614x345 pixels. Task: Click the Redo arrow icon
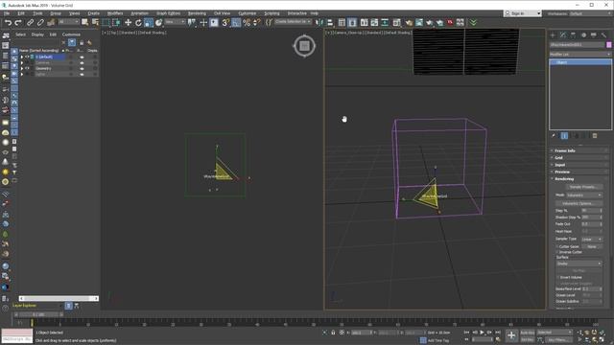pos(18,23)
